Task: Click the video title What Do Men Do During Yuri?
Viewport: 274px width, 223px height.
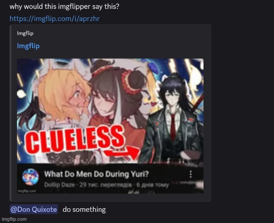Action: click(96, 174)
